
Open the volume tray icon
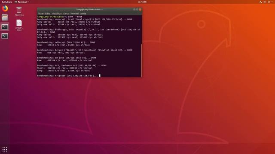coord(265,2)
